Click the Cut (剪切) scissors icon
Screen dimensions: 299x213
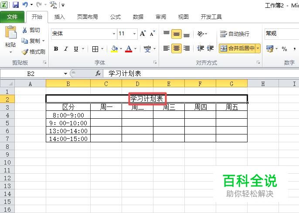pyautogui.click(x=24, y=30)
